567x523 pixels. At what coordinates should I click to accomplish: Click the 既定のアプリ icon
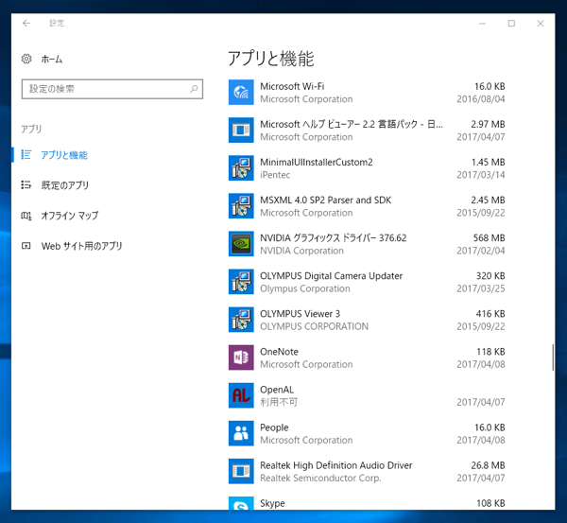(26, 185)
